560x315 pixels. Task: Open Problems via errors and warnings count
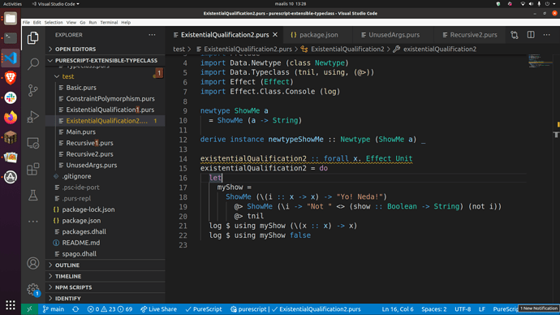(110, 309)
